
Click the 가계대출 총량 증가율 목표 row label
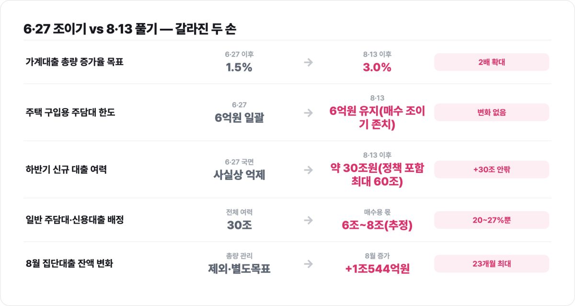tap(74, 62)
